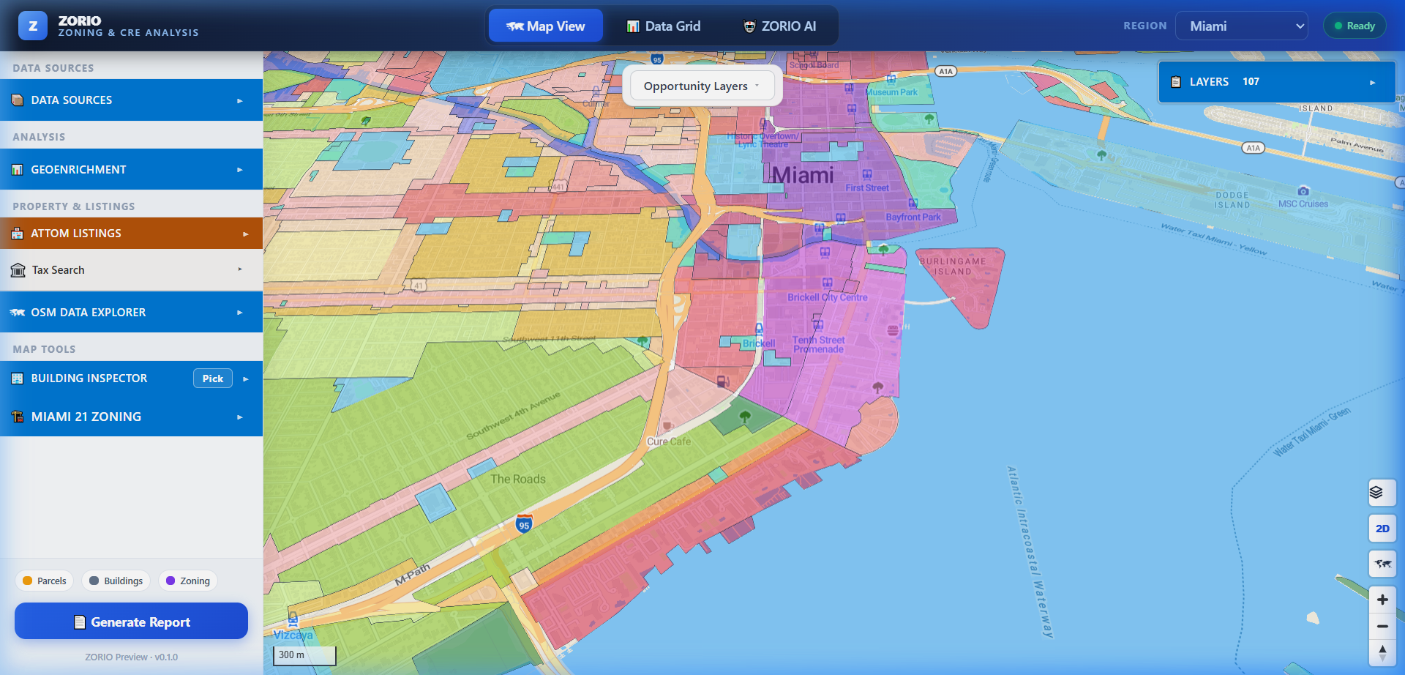Click the Miami 21 Zoning icon
Image resolution: width=1405 pixels, height=675 pixels.
(x=18, y=417)
